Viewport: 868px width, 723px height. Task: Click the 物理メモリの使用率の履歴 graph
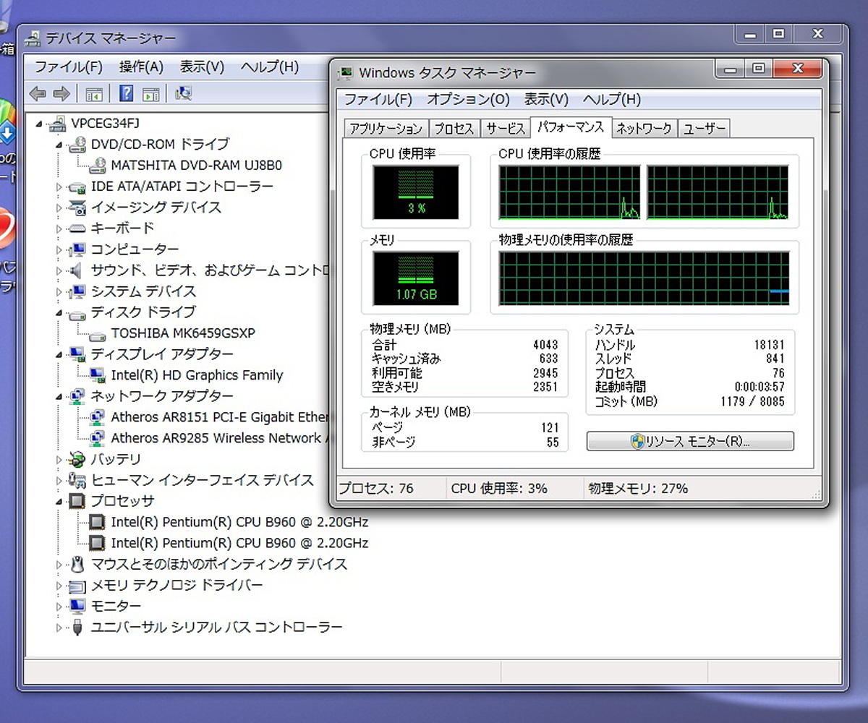pos(644,278)
